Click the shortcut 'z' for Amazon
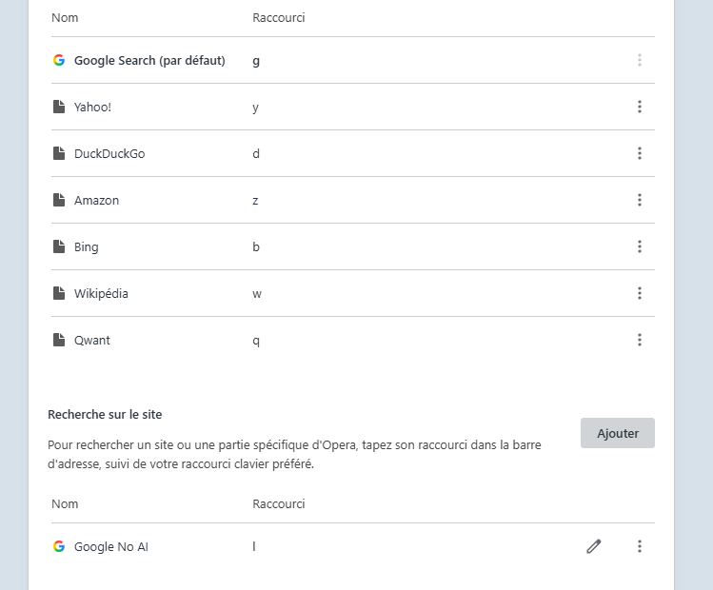The image size is (713, 590). click(x=255, y=201)
